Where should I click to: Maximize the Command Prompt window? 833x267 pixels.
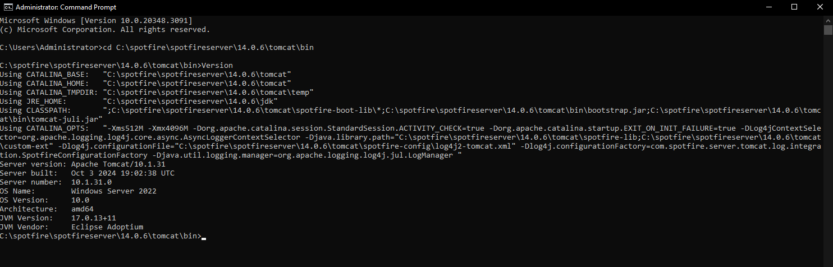[794, 7]
